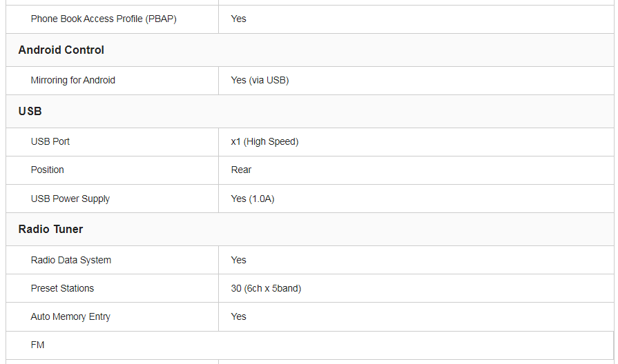The width and height of the screenshot is (618, 364).
Task: Select the Yes value beside Phone Book Access Profile
Action: pos(238,19)
